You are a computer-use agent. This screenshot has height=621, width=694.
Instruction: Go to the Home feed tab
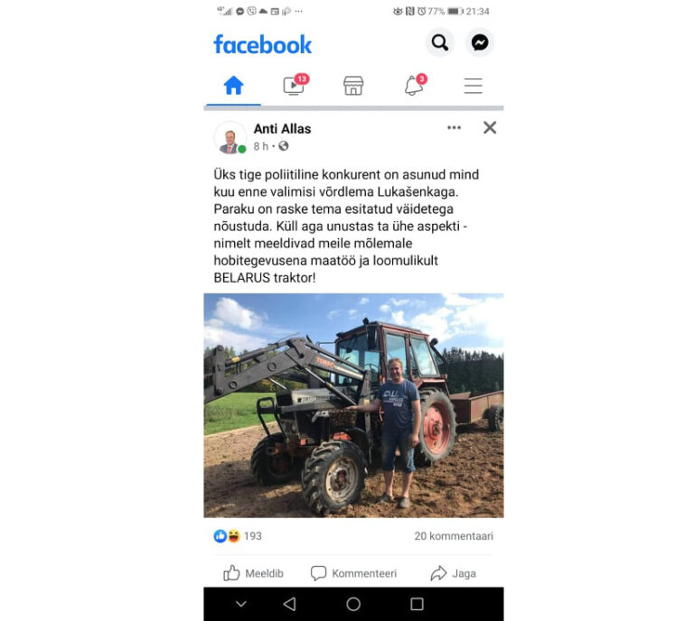tap(233, 86)
